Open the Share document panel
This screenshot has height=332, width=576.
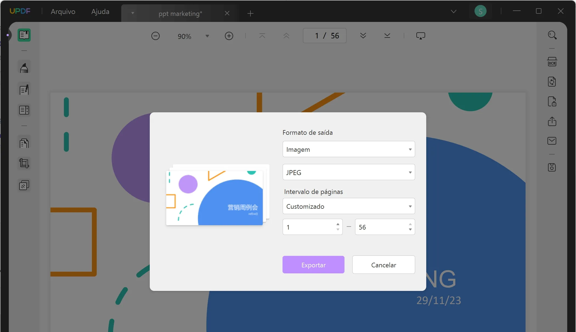click(x=552, y=121)
